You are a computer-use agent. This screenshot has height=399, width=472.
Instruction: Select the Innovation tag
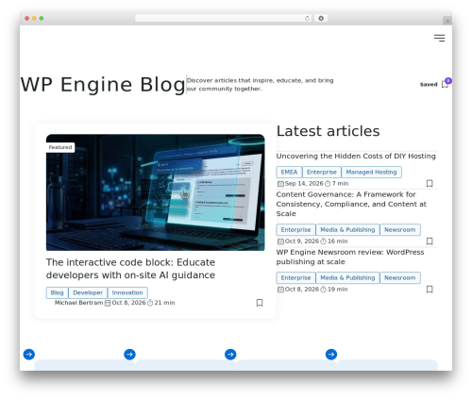point(127,292)
